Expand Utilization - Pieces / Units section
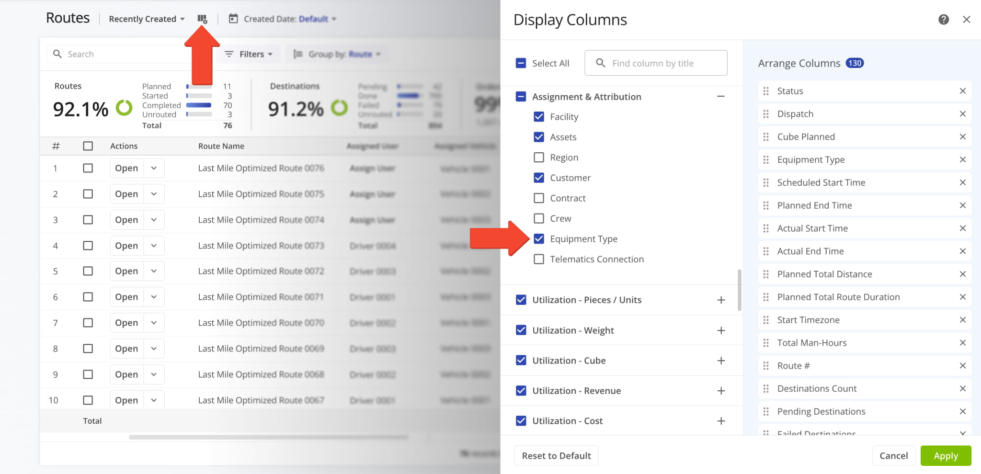The width and height of the screenshot is (981, 474). click(721, 300)
